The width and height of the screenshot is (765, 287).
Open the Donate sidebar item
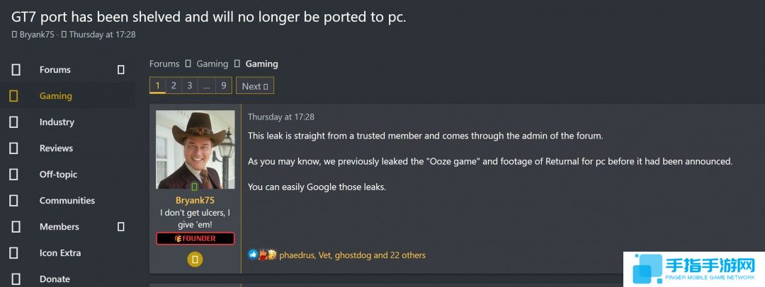(x=55, y=279)
